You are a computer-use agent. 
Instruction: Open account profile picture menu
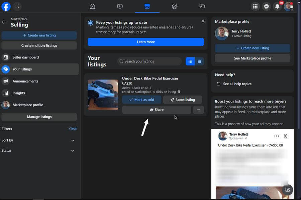click(289, 7)
